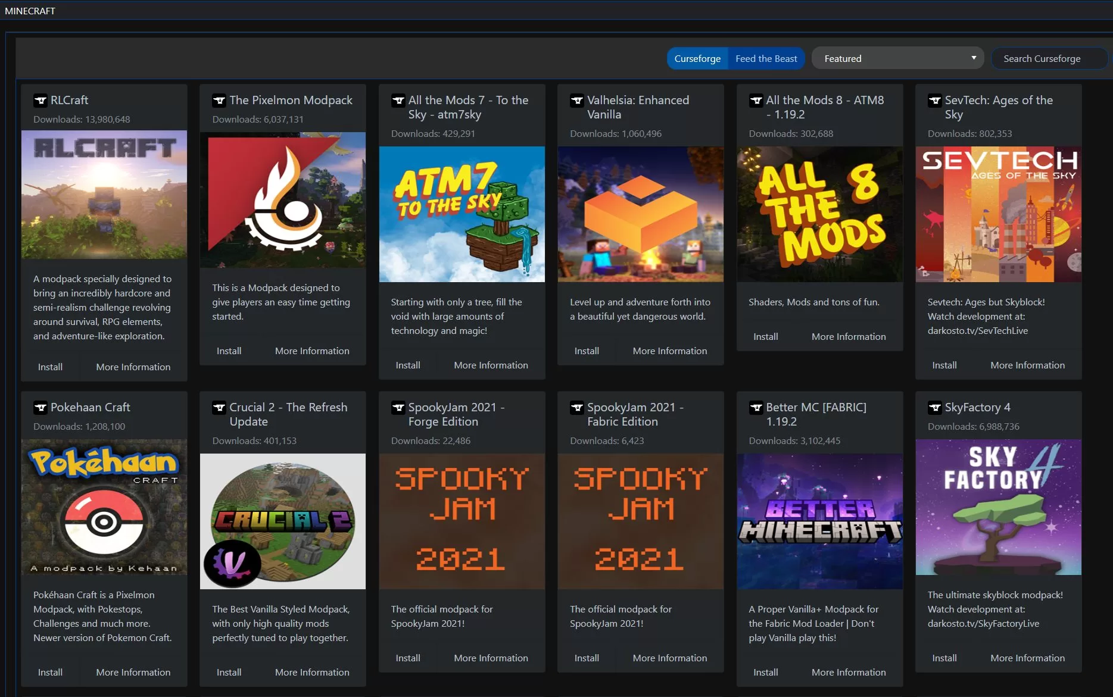This screenshot has height=697, width=1113.
Task: Click the CurseForge anvil icon beside RLCraft
Action: (40, 101)
